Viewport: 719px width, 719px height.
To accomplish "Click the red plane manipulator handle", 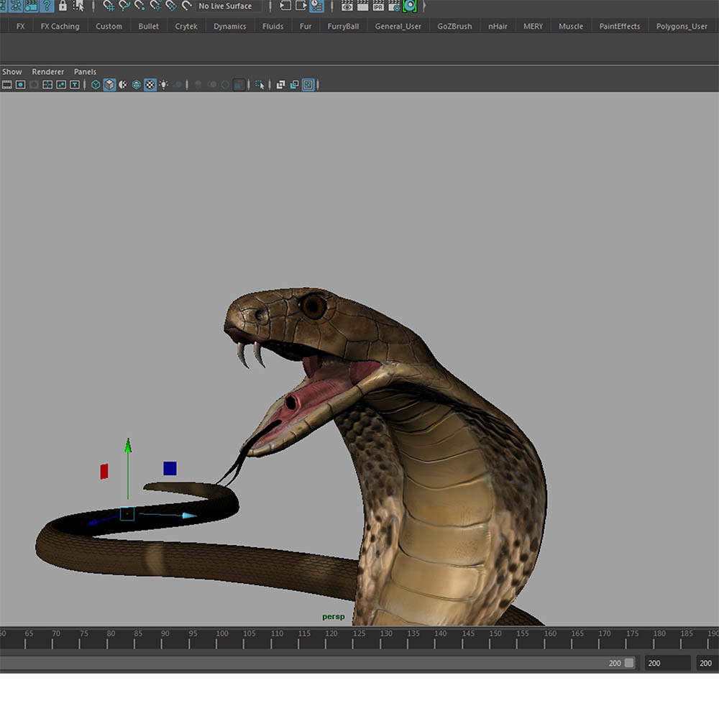I will point(104,472).
